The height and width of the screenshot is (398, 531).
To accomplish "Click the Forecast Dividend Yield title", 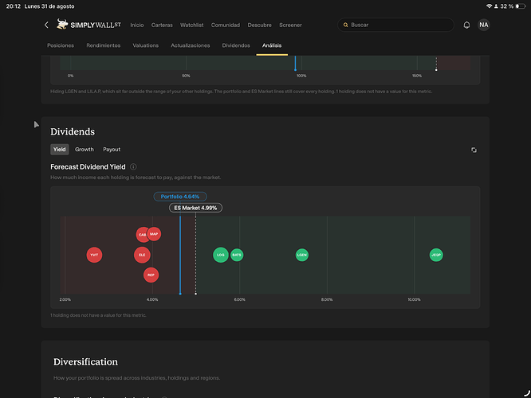I will coord(88,166).
